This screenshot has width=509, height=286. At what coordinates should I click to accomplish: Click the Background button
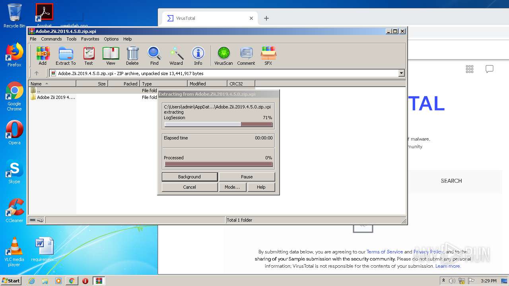click(x=189, y=177)
